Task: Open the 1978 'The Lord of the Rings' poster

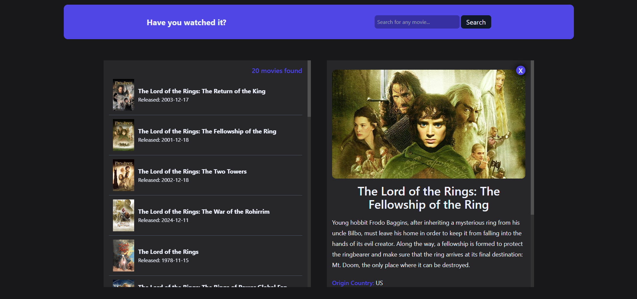Action: tap(124, 256)
